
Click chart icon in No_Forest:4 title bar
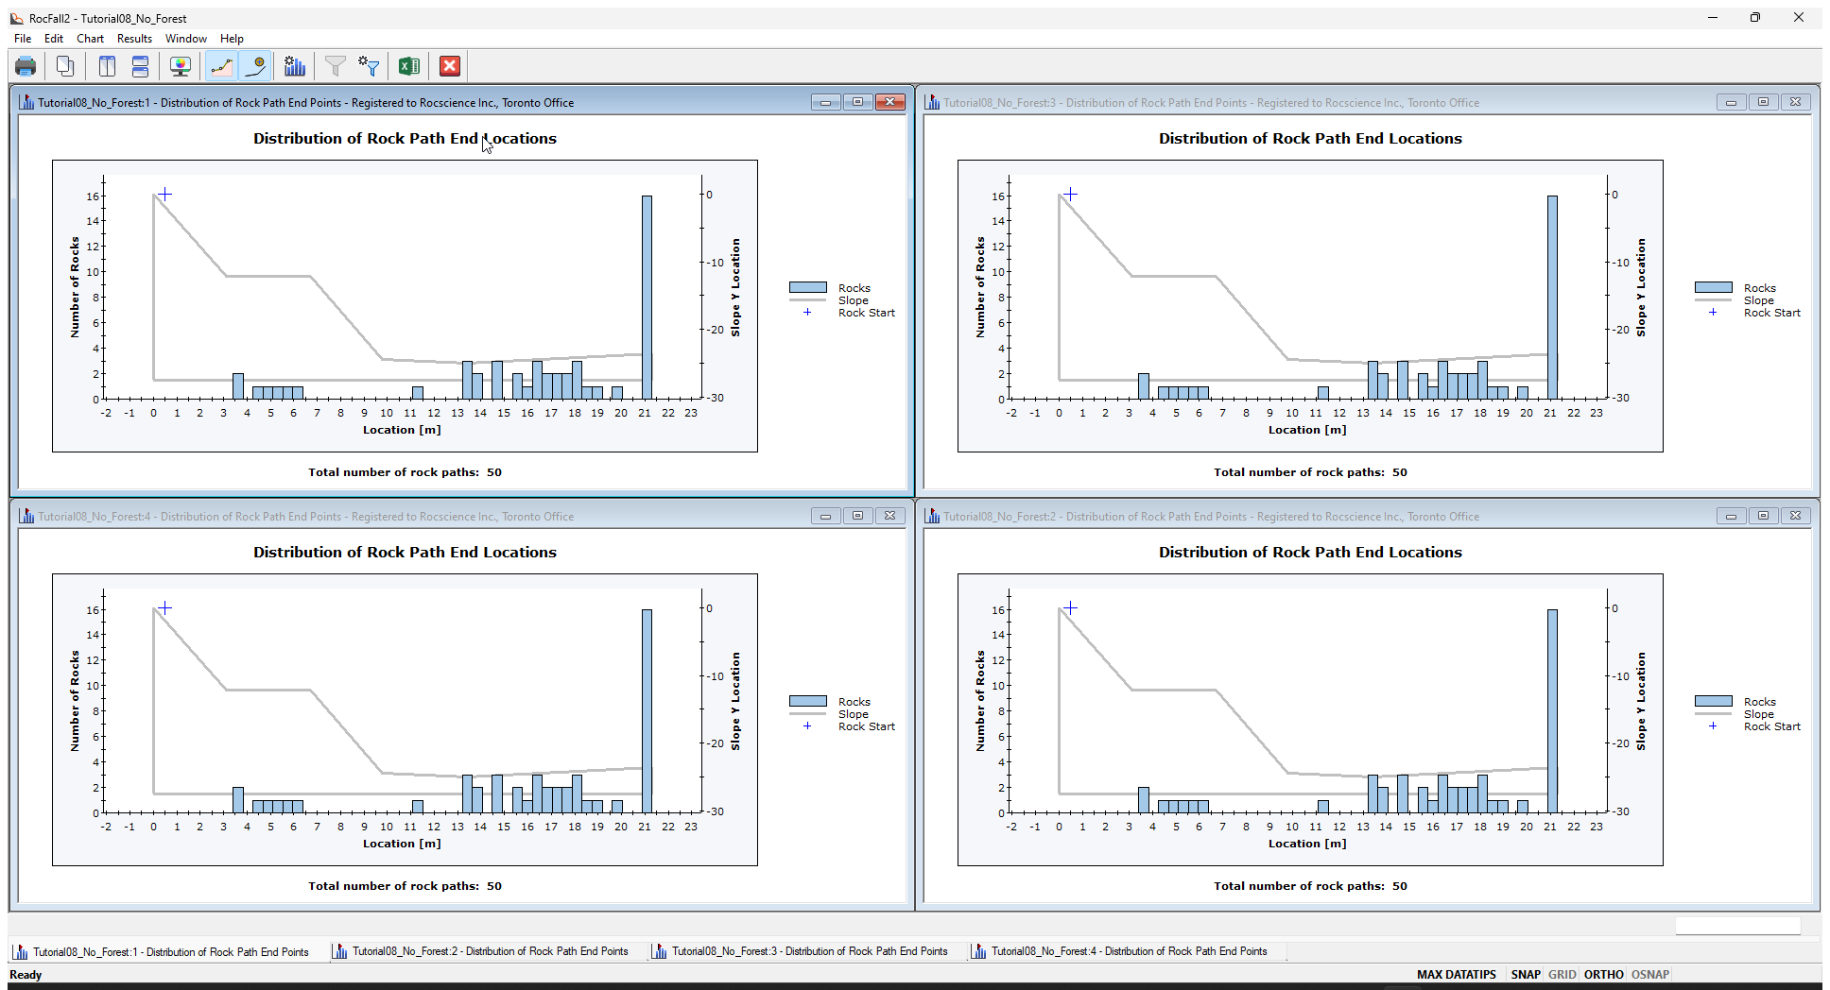point(26,516)
